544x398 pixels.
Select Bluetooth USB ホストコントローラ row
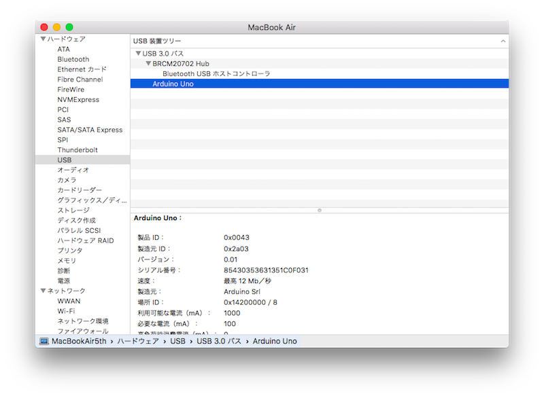320,73
